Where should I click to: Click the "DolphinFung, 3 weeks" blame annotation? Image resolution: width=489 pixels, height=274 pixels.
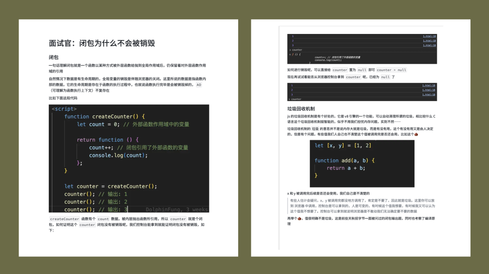pyautogui.click(x=177, y=209)
